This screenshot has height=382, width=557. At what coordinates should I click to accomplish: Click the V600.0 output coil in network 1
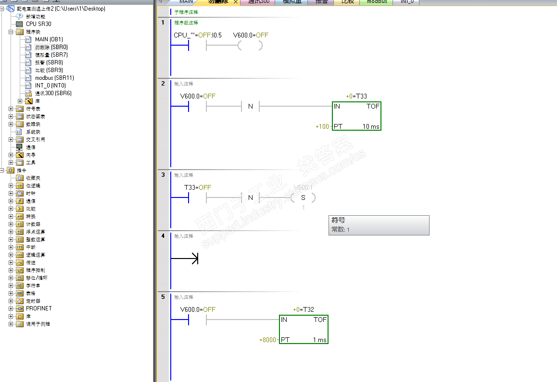[x=251, y=46]
